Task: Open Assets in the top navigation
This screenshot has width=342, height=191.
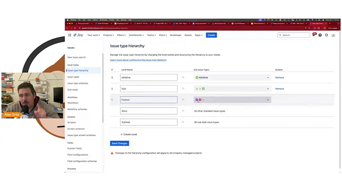Action: 188,35
